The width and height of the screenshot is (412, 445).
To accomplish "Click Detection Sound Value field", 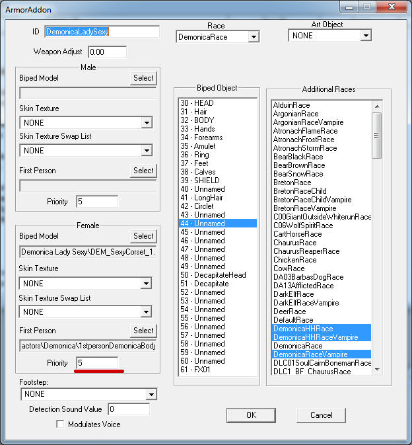I will pos(129,409).
